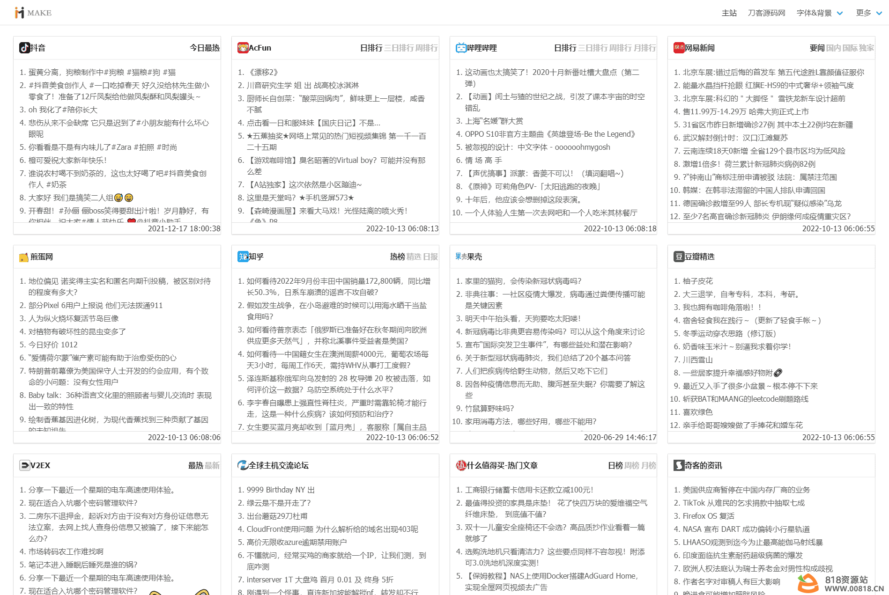Open the 字体&背景 menu label
Image resolution: width=889 pixels, height=595 pixels.
pyautogui.click(x=814, y=13)
